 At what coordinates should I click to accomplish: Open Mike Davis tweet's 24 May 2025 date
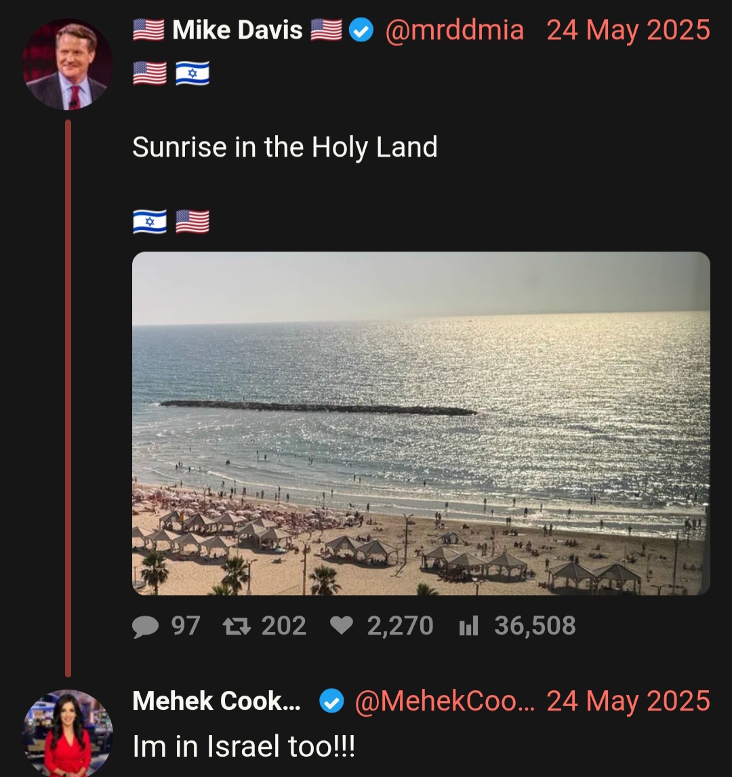pos(628,31)
